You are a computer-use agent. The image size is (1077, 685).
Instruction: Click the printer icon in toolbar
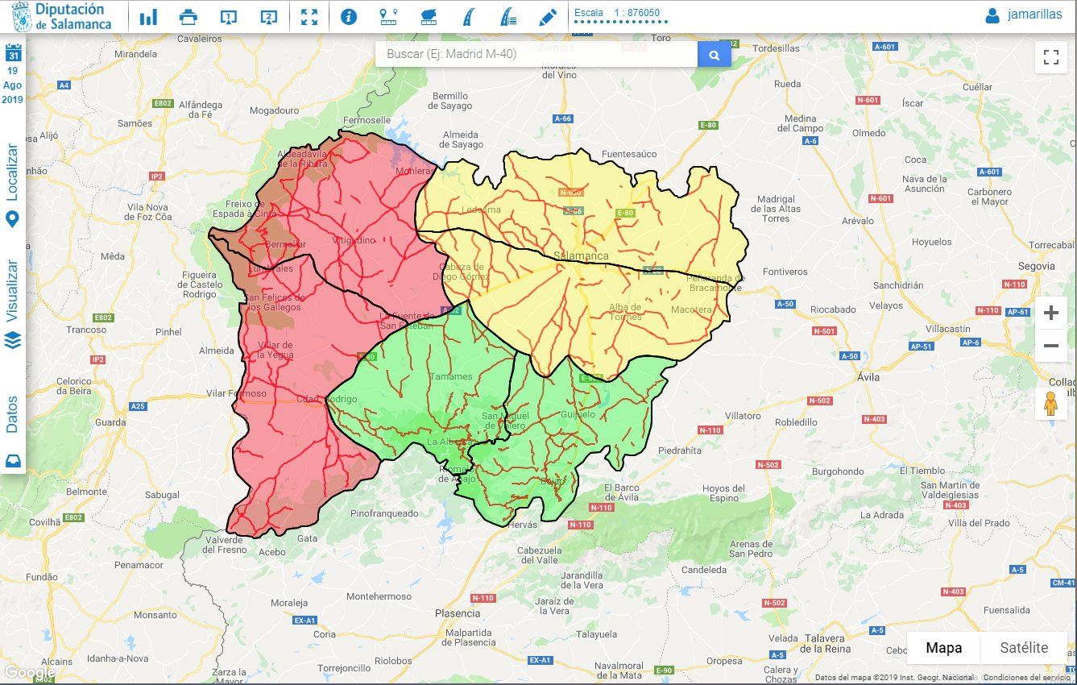(x=188, y=17)
